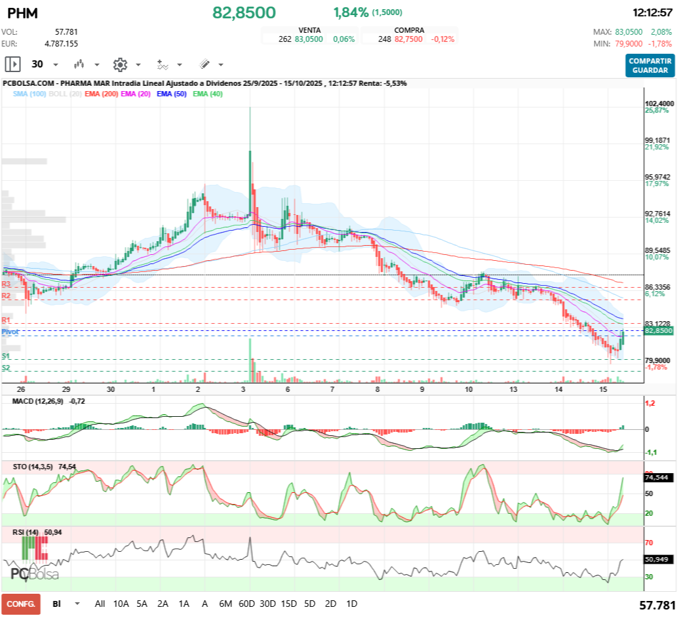685x618 pixels.
Task: Toggle the EMA (200) indicator legend
Action: (x=101, y=94)
